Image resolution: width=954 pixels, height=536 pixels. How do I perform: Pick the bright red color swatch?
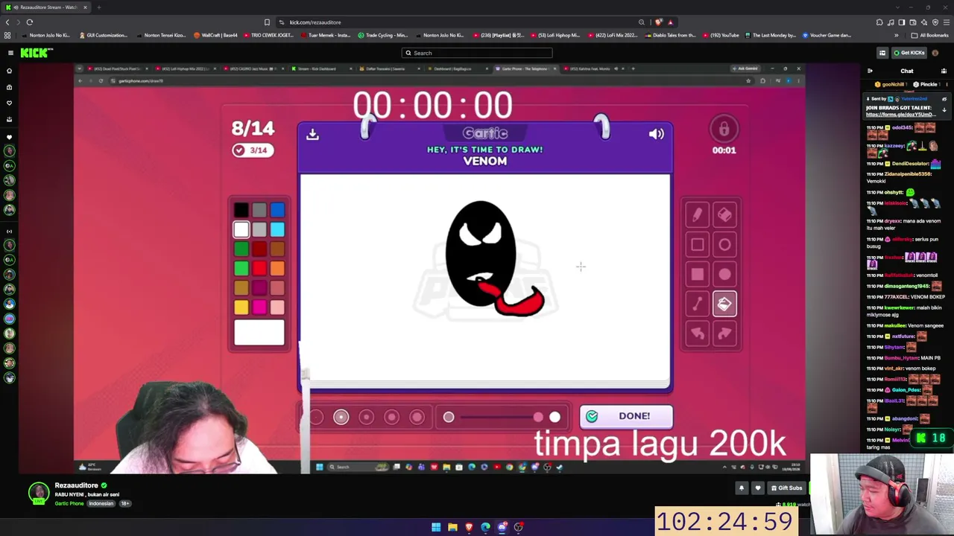tap(259, 269)
